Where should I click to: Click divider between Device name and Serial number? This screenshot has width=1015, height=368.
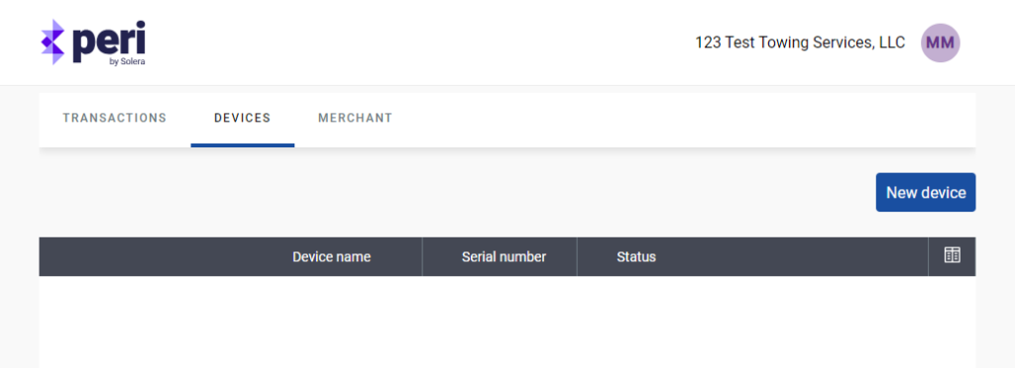(422, 256)
